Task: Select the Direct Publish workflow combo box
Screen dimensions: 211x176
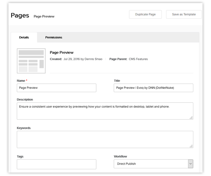Action: pos(153,164)
